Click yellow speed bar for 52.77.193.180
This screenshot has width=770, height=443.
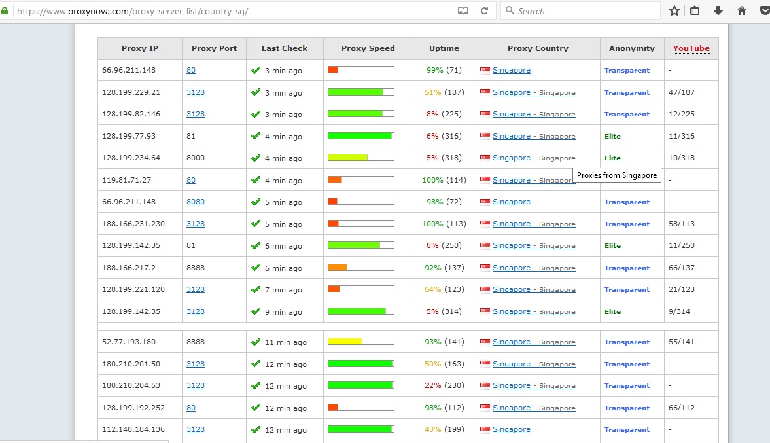coord(361,342)
